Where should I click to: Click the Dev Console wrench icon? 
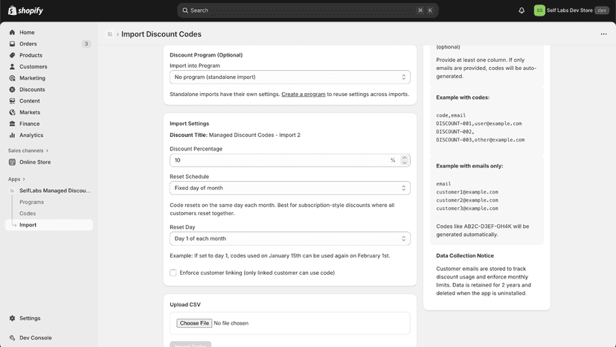click(12, 337)
